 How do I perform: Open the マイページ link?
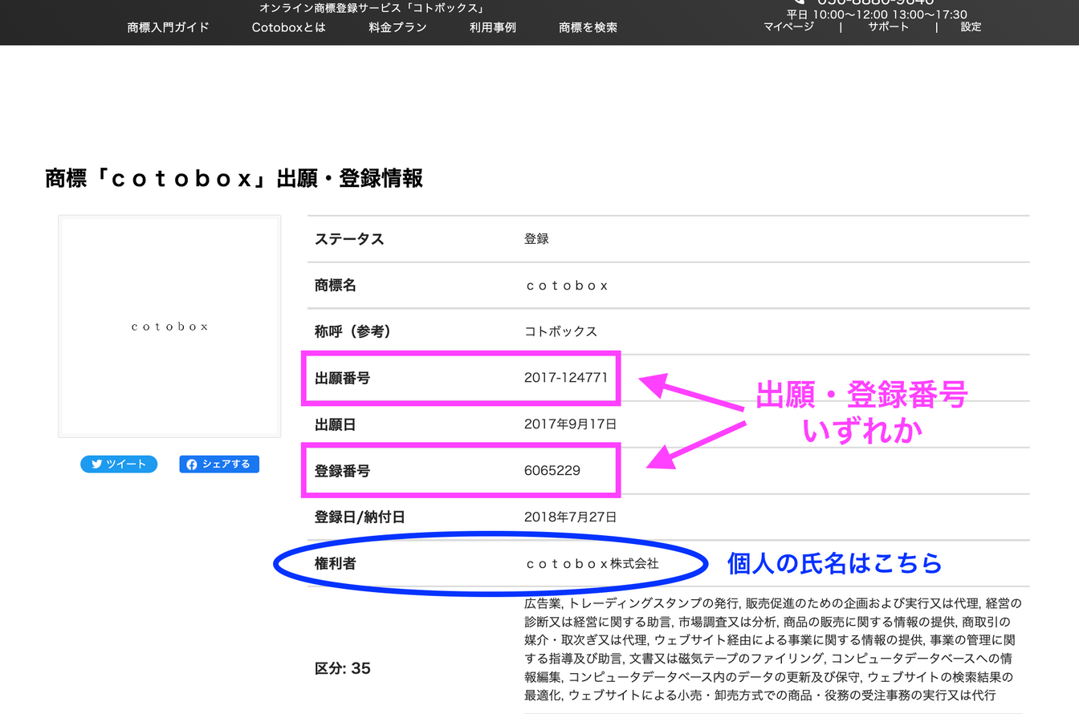pyautogui.click(x=788, y=26)
